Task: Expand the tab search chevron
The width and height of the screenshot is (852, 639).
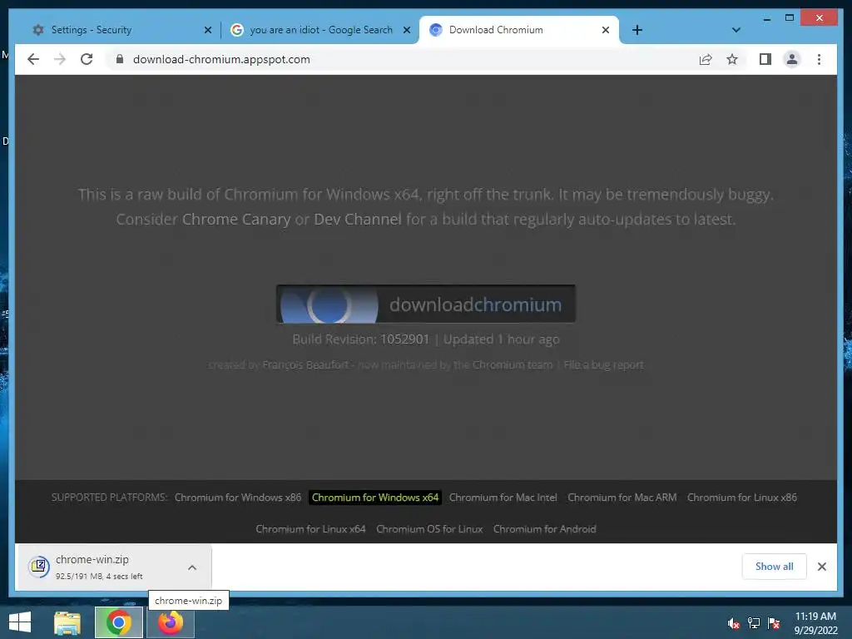Action: tap(736, 30)
